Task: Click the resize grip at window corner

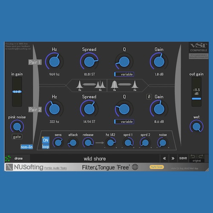Action: (207, 169)
